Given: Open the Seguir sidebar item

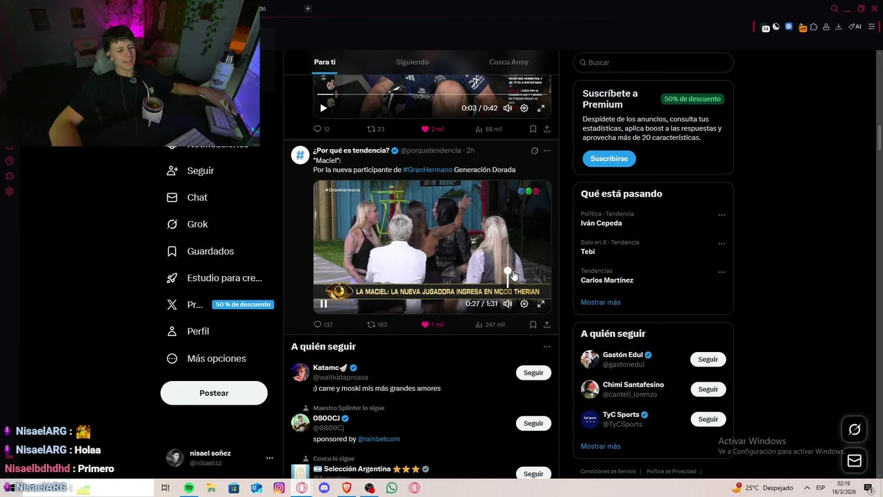Looking at the screenshot, I should [190, 170].
